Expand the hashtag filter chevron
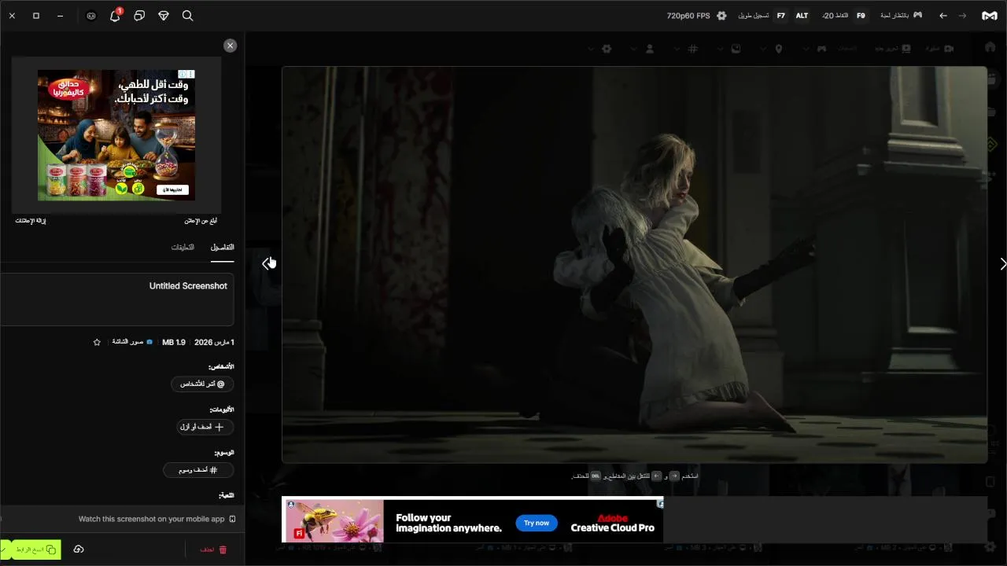Viewport: 1007px width, 566px height. tap(677, 49)
